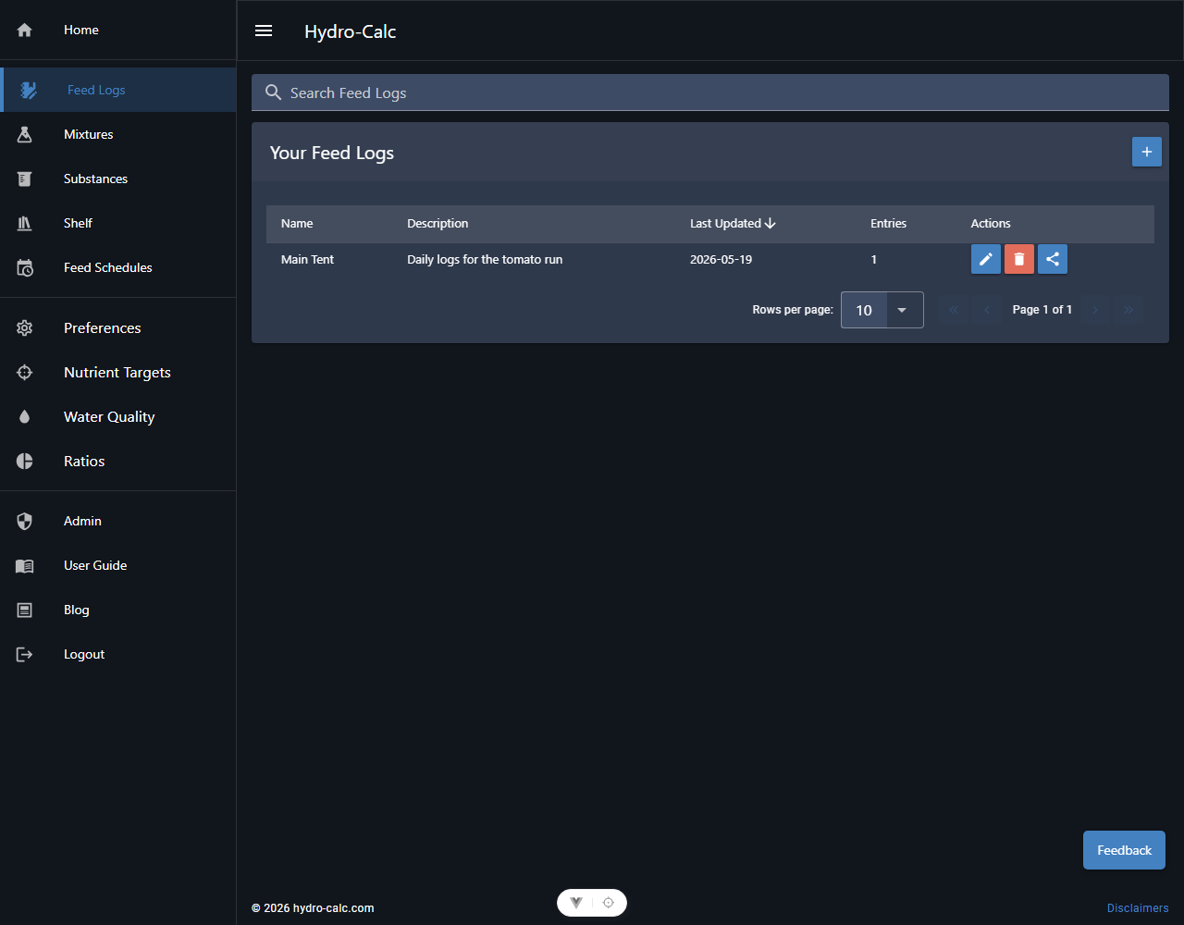
Task: Sort by Last Updated arrow icon
Action: click(771, 224)
